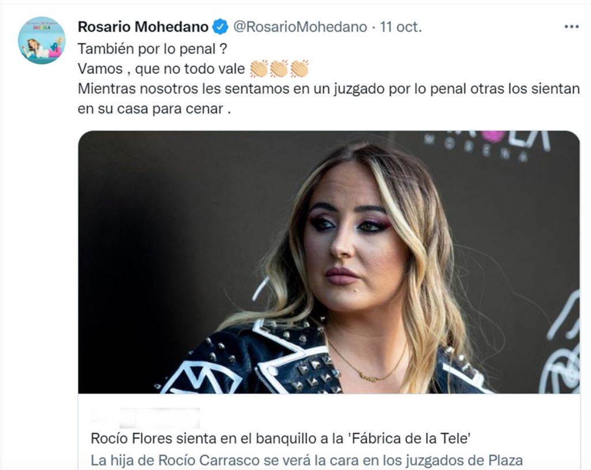Viewport: 591px width, 470px height.
Task: Click the blue verified badge
Action: pos(220,27)
